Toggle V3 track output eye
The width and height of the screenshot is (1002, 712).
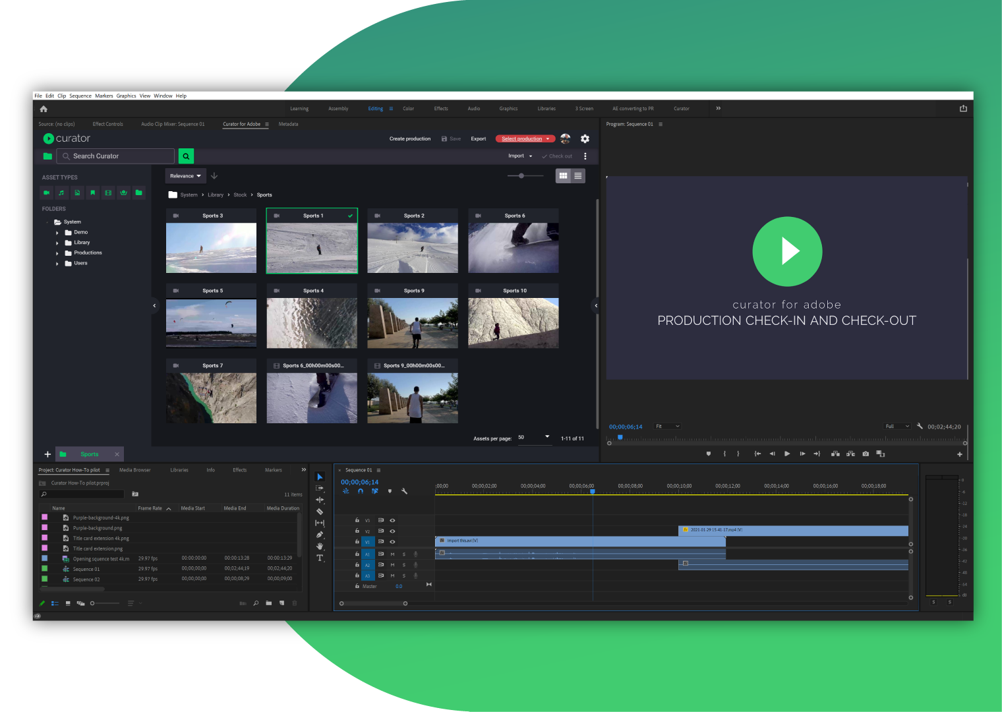pyautogui.click(x=392, y=520)
